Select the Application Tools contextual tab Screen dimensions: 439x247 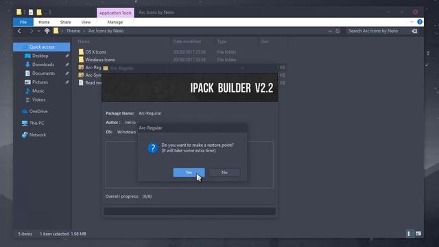(115, 13)
